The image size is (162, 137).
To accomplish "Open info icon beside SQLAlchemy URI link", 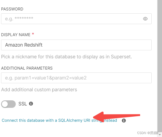I will pos(124,120).
